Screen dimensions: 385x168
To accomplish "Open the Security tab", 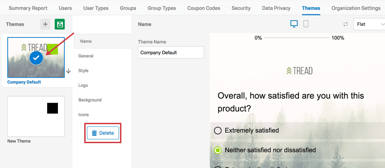I will click(x=241, y=8).
